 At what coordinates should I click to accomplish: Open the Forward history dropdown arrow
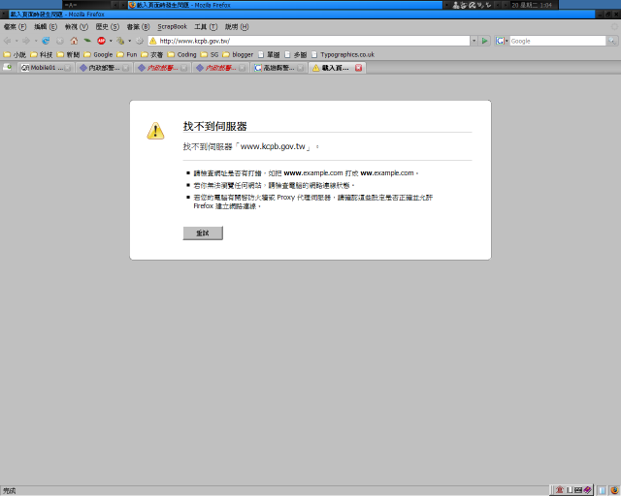click(x=36, y=41)
